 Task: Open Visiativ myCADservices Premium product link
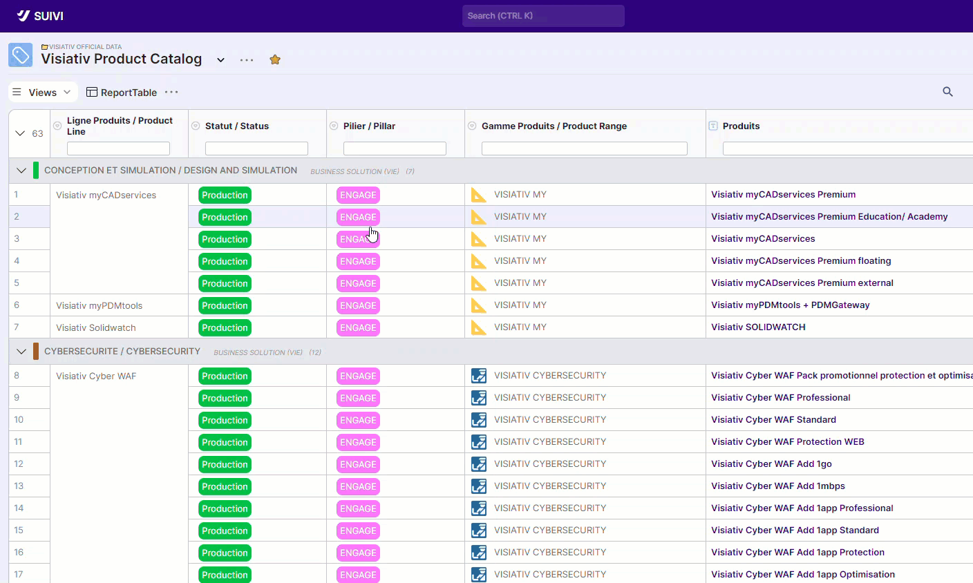click(783, 195)
